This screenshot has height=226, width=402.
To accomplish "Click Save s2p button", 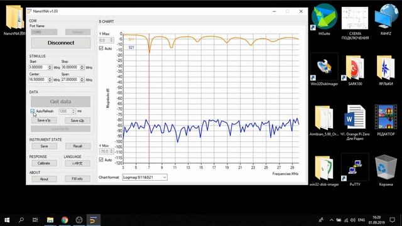I will [x=77, y=121].
